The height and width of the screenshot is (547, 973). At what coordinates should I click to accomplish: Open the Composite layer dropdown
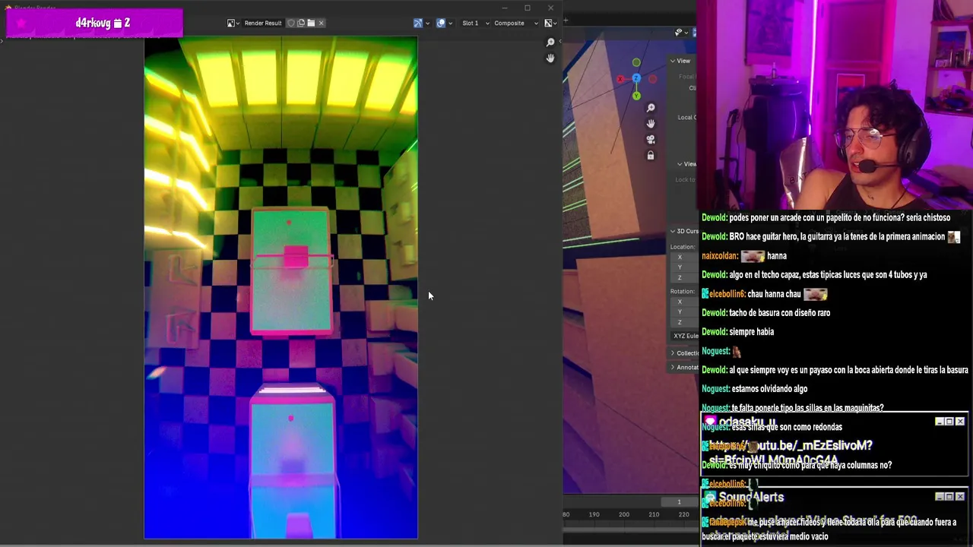pyautogui.click(x=515, y=23)
